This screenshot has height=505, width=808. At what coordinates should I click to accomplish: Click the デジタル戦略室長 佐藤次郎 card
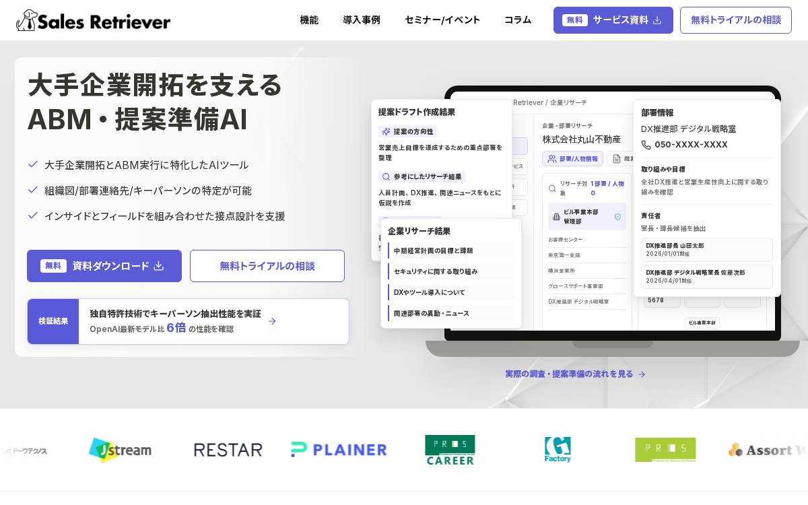[707, 277]
